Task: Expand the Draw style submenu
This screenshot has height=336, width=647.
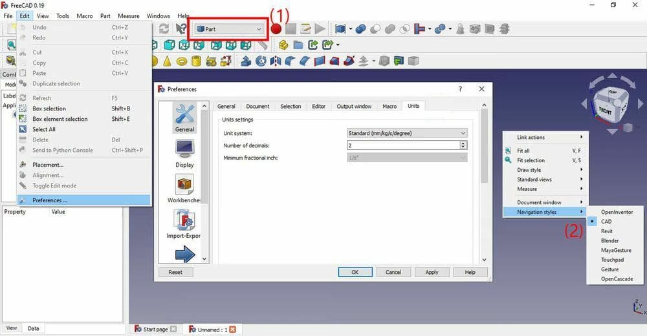Action: tap(545, 170)
